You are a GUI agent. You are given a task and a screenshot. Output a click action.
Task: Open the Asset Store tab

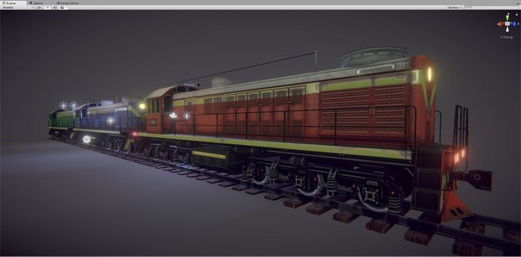pyautogui.click(x=68, y=3)
